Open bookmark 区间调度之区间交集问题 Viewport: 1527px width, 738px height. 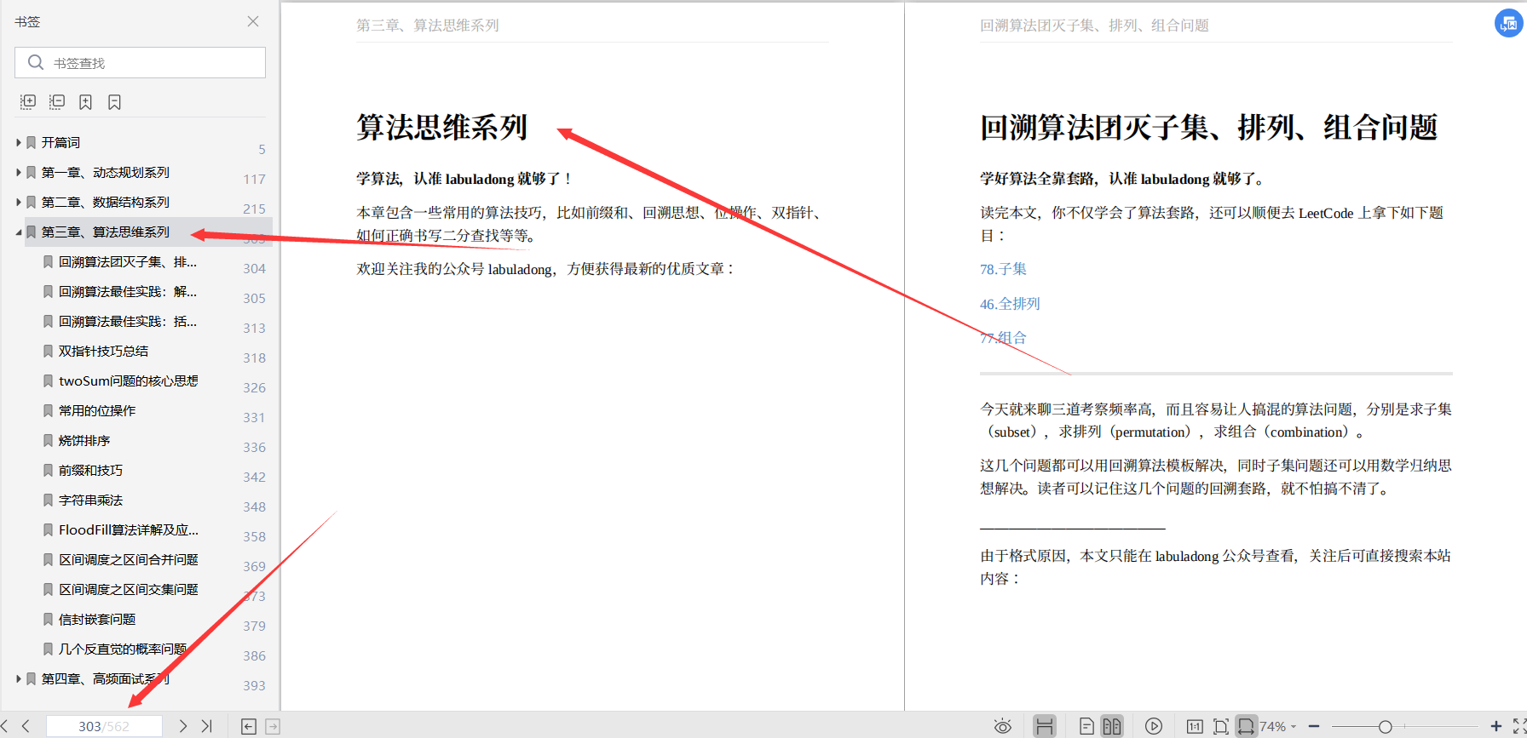[x=129, y=589]
